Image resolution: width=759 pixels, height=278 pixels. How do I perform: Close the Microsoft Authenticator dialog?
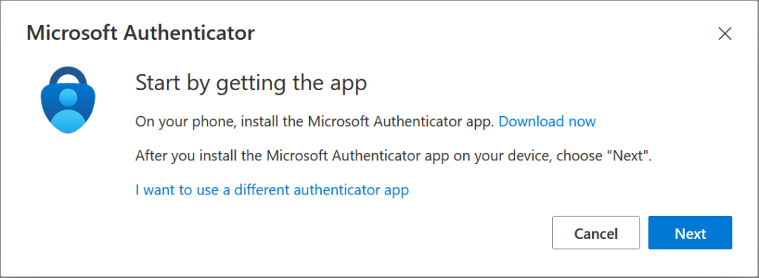coord(725,34)
